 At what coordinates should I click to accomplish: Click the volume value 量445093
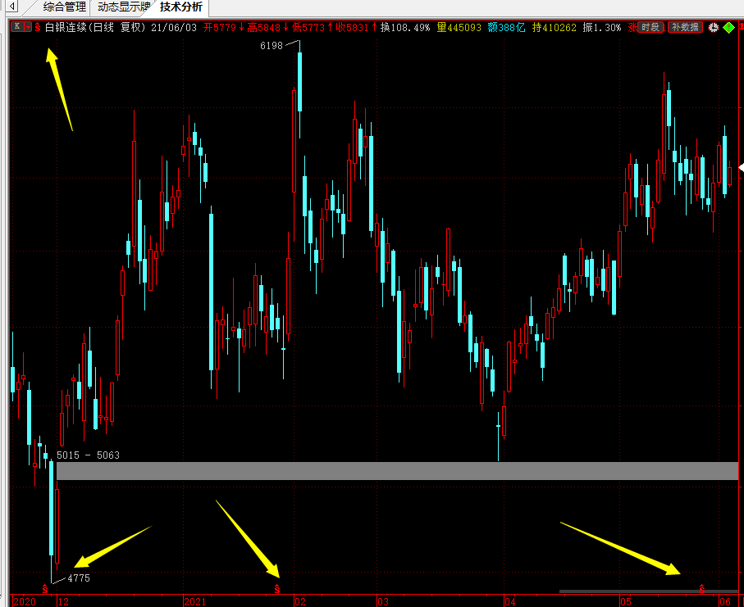pos(459,28)
